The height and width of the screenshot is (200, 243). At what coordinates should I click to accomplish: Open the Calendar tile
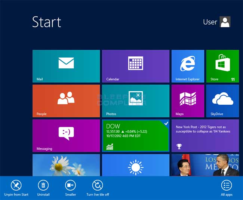[136, 66]
